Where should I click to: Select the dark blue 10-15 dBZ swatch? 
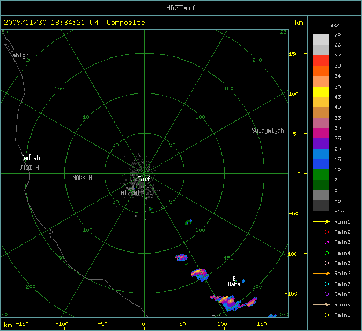pos(321,164)
